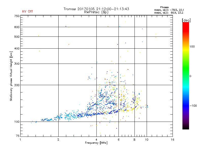The height and width of the screenshot is (152, 203).
Task: Click the colorbar '0' tick label
Action: click(190, 76)
